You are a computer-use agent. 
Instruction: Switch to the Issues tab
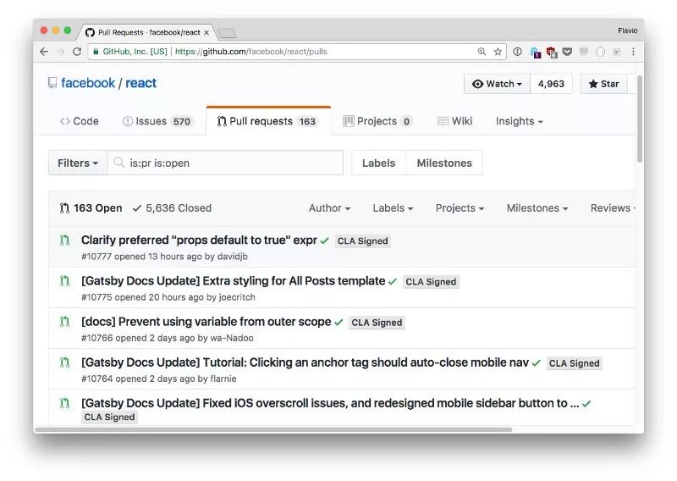click(x=157, y=121)
